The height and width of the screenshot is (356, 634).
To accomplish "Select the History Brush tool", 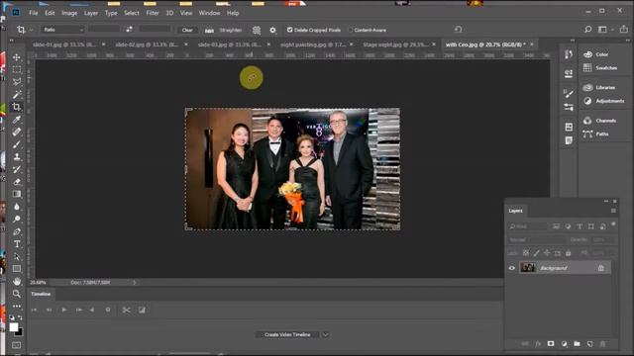I will click(x=17, y=169).
